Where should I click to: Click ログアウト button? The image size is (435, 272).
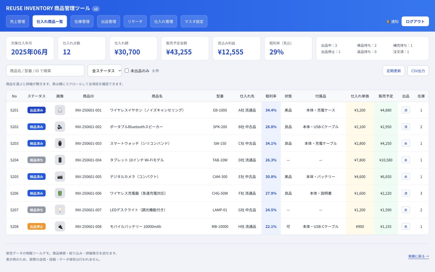415,21
